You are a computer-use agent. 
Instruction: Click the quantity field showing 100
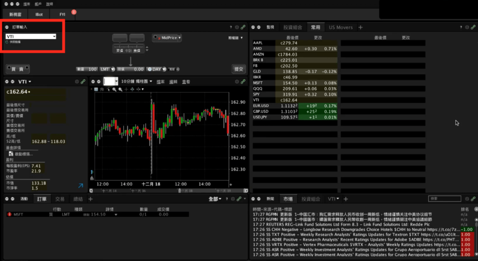(87, 69)
